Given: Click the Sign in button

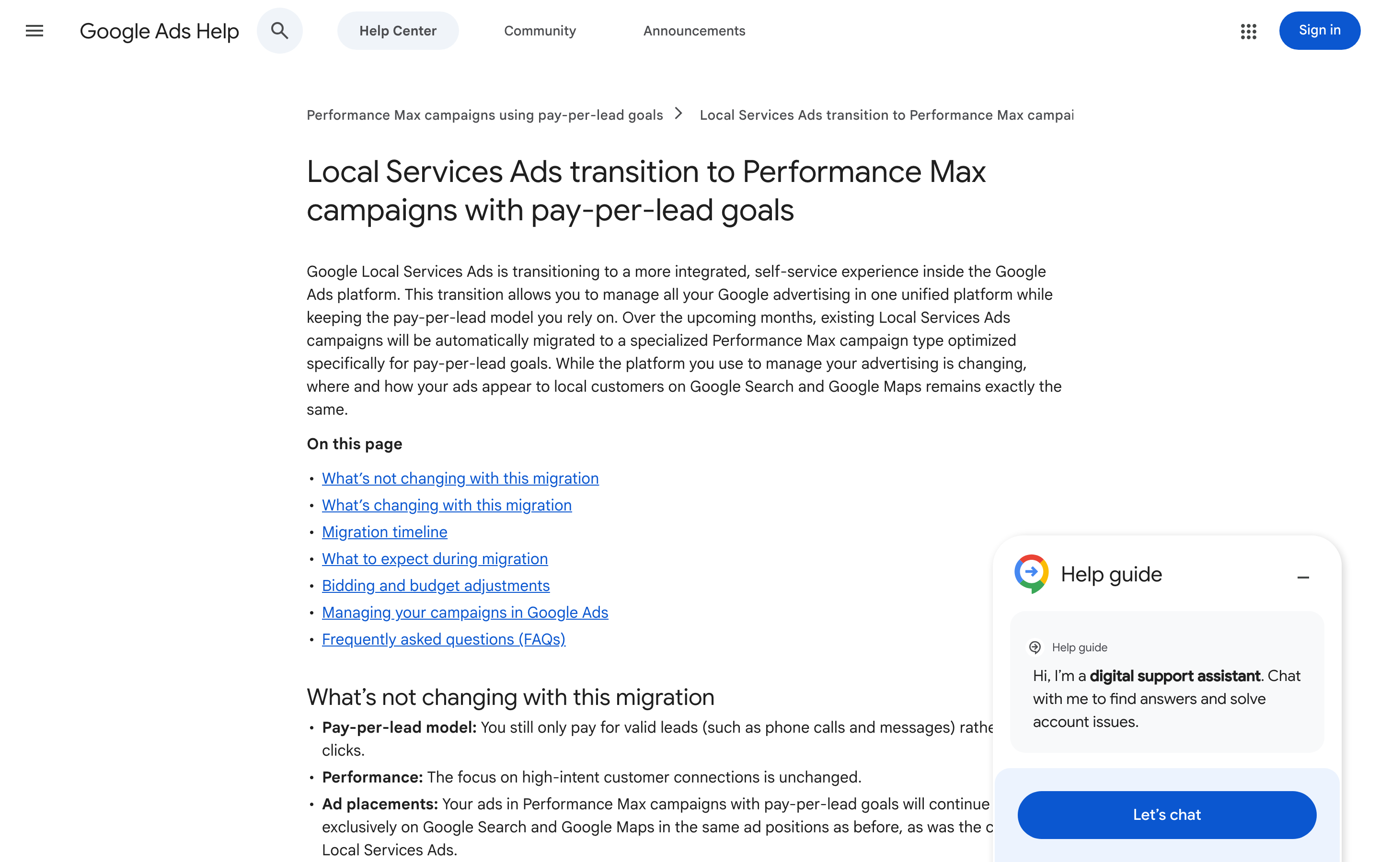Looking at the screenshot, I should coord(1320,31).
